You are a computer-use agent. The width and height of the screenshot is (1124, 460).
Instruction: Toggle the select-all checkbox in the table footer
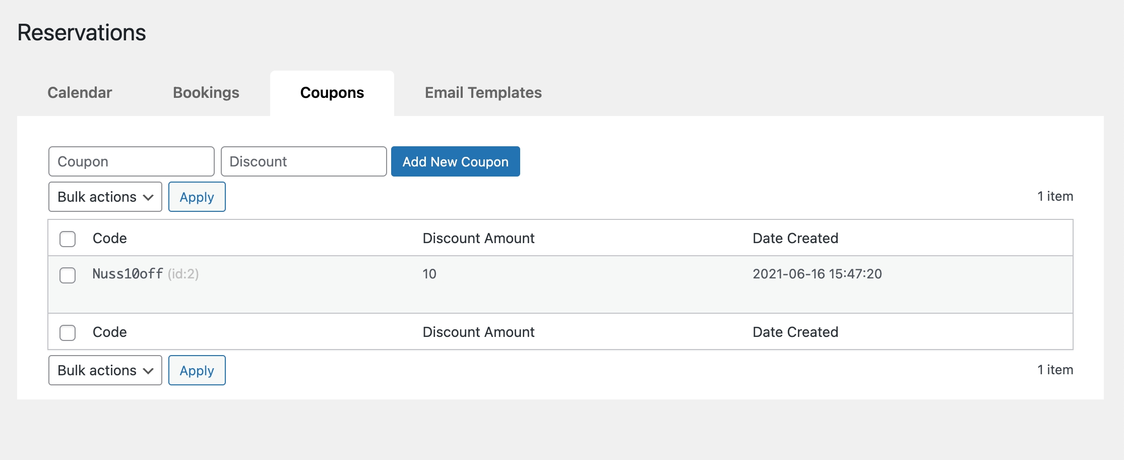68,332
